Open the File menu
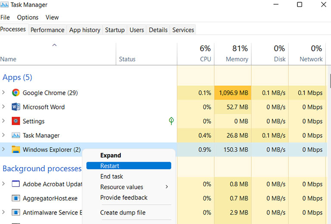Viewport: 331px width, 224px height. (x=5, y=17)
